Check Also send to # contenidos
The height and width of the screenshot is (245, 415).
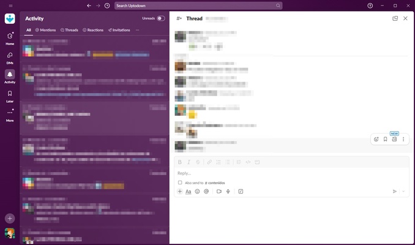coord(180,183)
